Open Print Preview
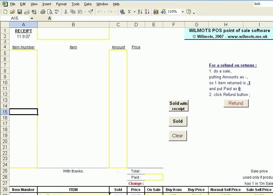The width and height of the screenshot is (273, 195). coord(50,12)
